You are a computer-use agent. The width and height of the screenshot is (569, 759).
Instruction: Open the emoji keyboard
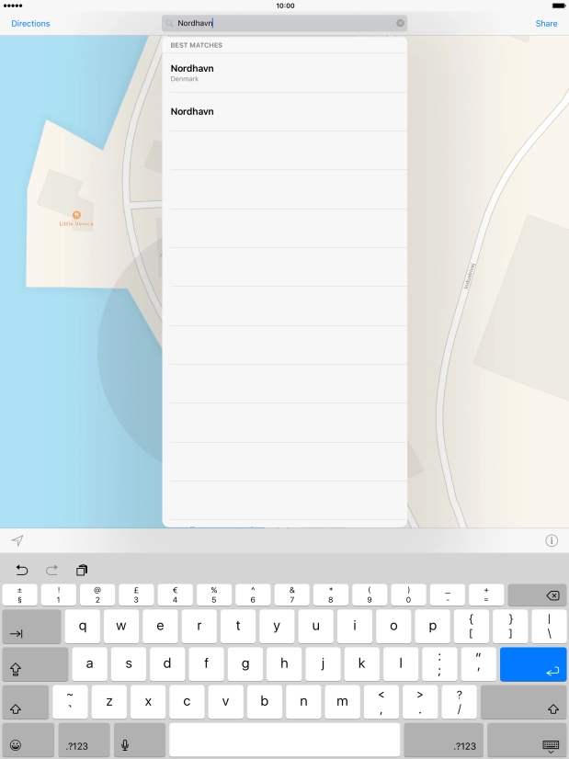pos(17,744)
